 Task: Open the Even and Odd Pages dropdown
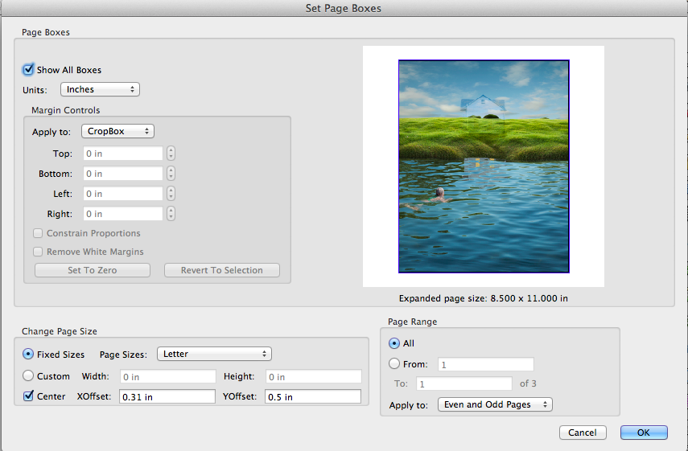coord(496,404)
